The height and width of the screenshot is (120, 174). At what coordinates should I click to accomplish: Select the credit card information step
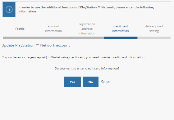(x=121, y=29)
